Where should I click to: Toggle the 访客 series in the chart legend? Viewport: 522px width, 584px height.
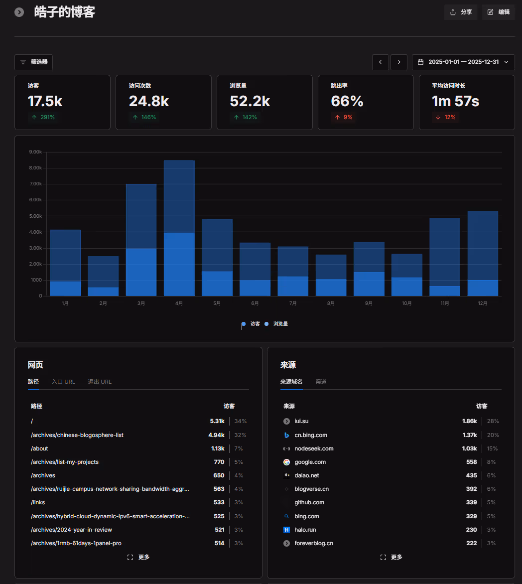pyautogui.click(x=251, y=324)
